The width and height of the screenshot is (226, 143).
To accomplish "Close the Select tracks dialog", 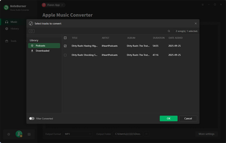I will click(196, 24).
